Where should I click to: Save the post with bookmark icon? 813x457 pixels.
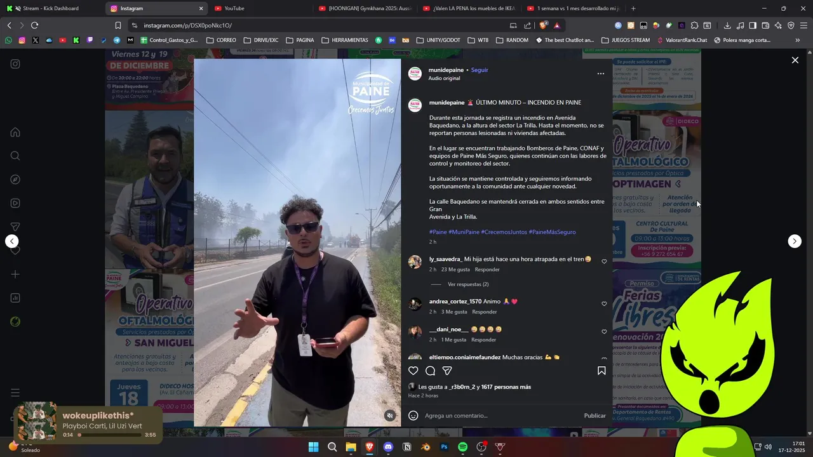click(601, 371)
